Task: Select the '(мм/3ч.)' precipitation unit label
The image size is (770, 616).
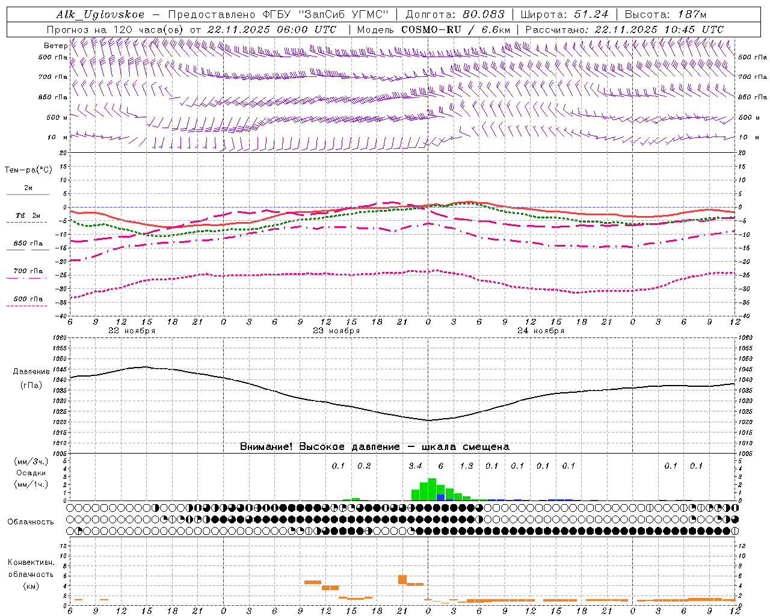Action: tap(30, 462)
